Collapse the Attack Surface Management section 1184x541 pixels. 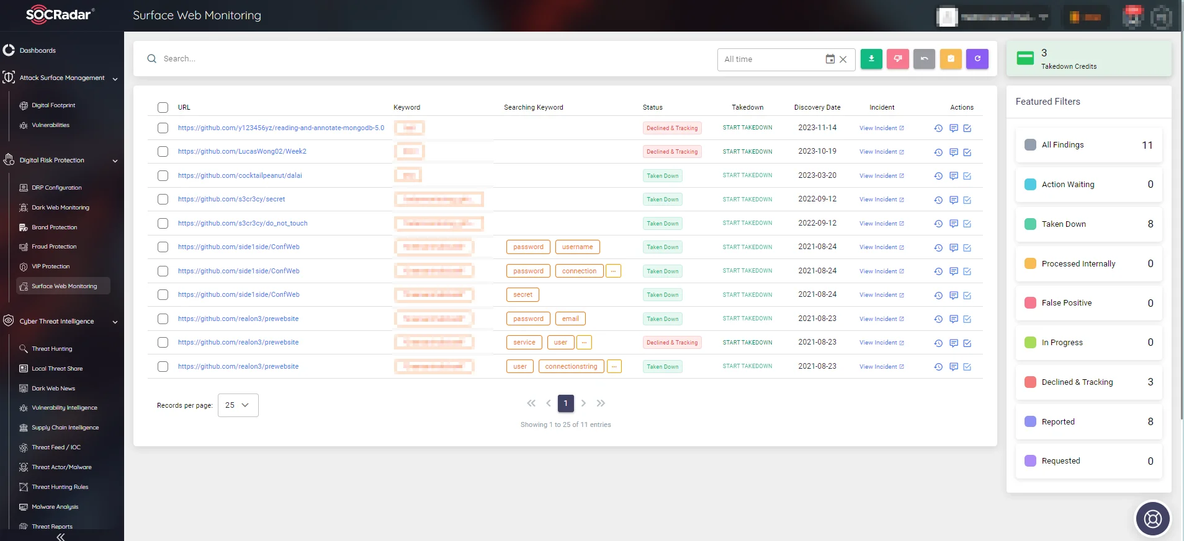[x=115, y=79]
